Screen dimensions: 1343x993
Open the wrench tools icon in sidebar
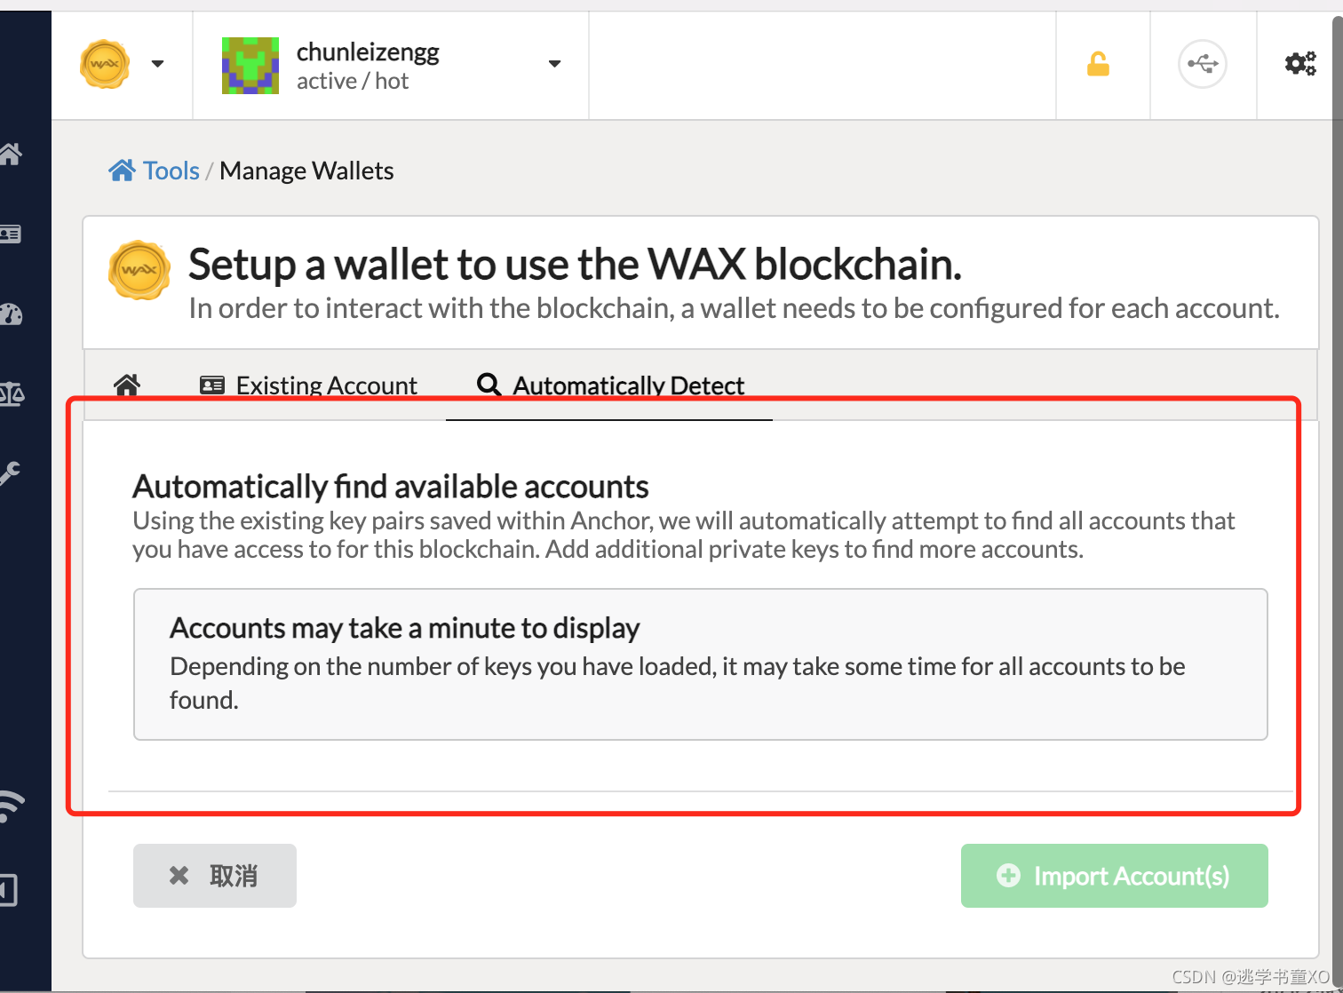pos(10,473)
